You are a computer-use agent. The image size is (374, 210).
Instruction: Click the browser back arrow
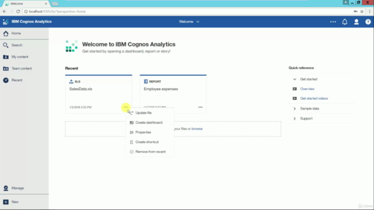coord(5,12)
